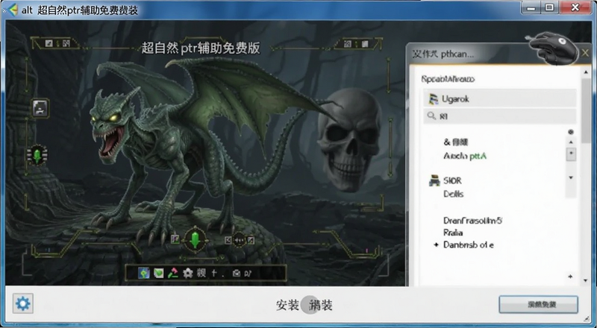The height and width of the screenshot is (328, 597).
Task: Click the 超自然 ptr辅助免费版 banner heading
Action: point(201,48)
